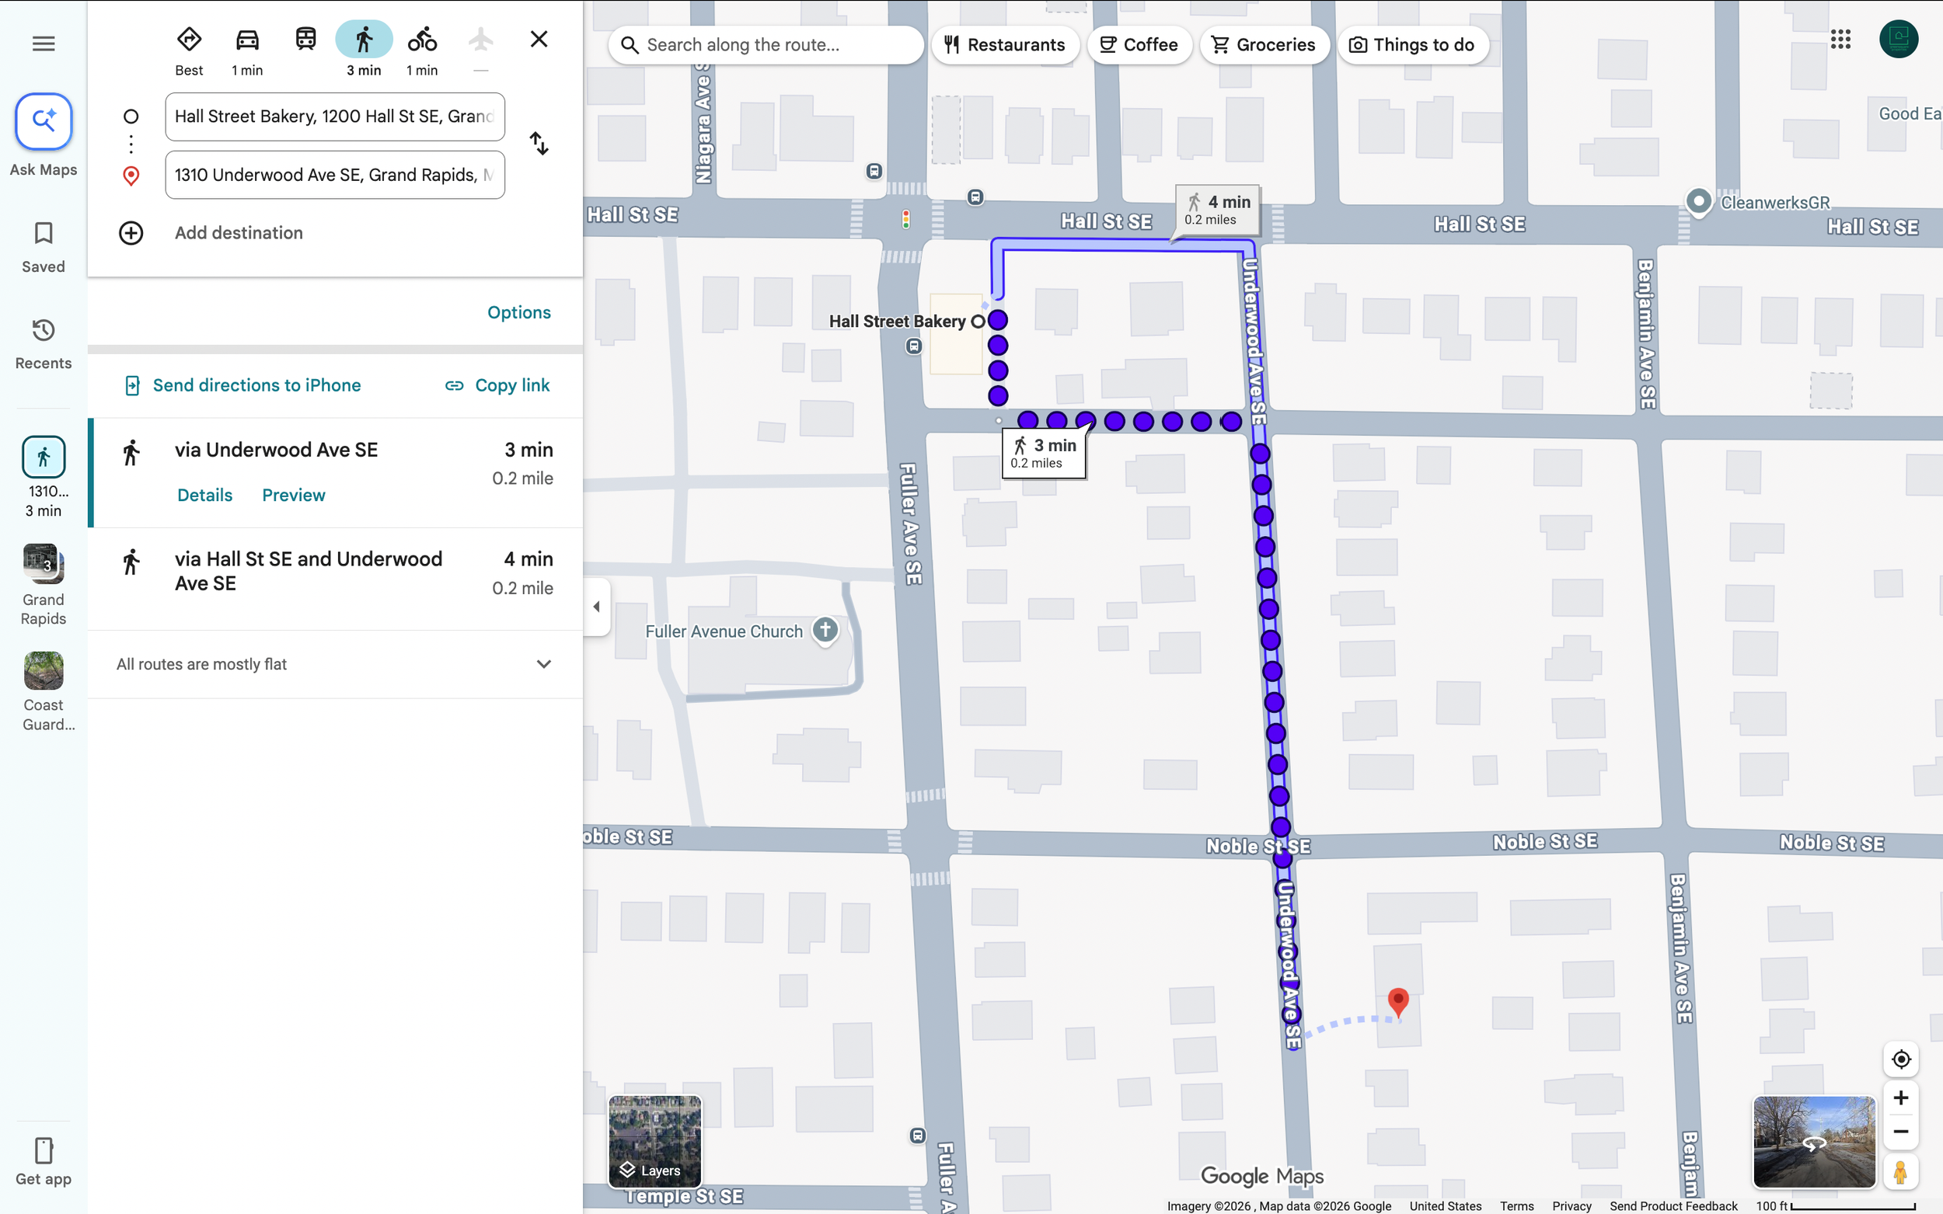Select the Street View Pegman

point(1900,1172)
